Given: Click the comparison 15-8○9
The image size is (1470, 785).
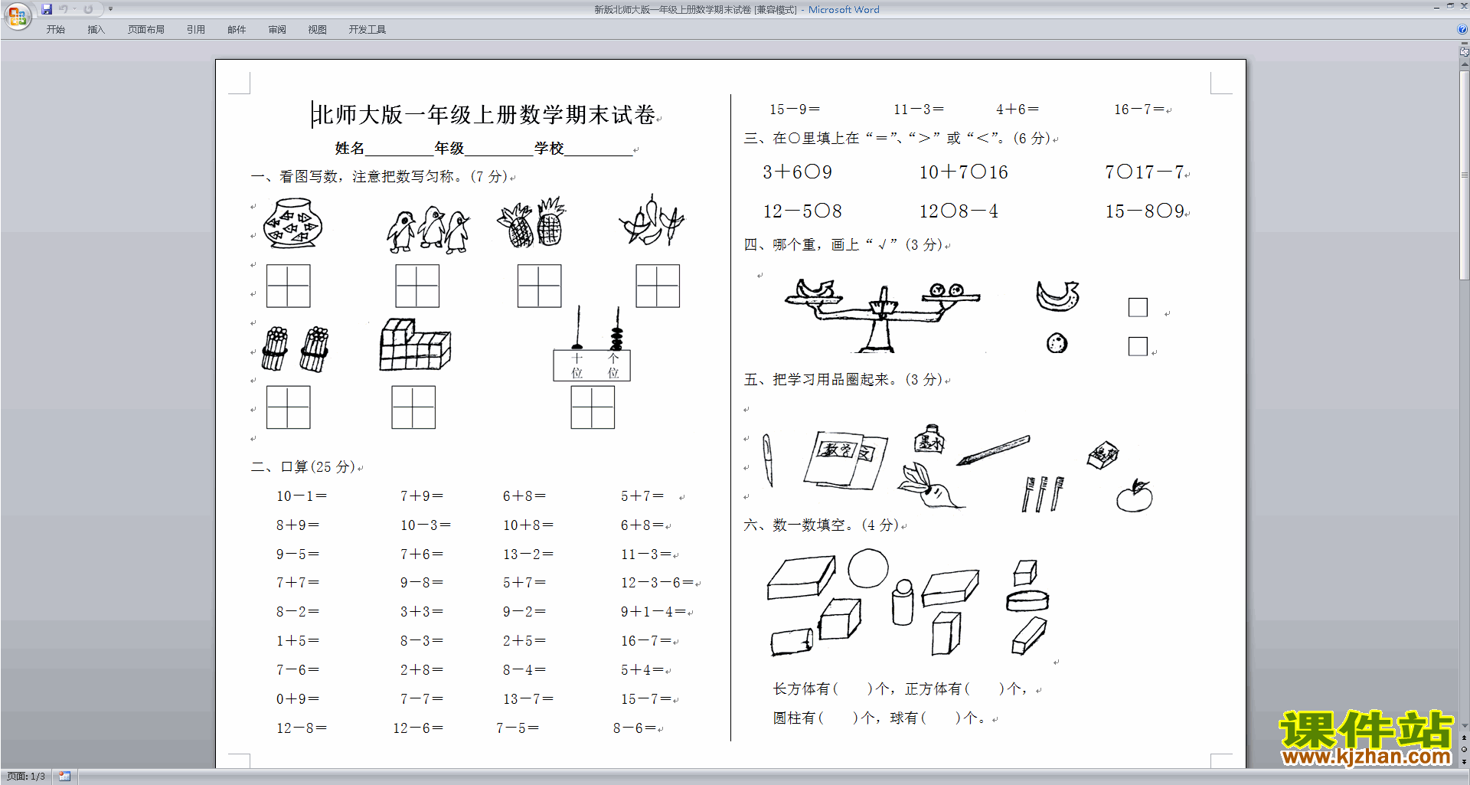Looking at the screenshot, I should (1145, 211).
